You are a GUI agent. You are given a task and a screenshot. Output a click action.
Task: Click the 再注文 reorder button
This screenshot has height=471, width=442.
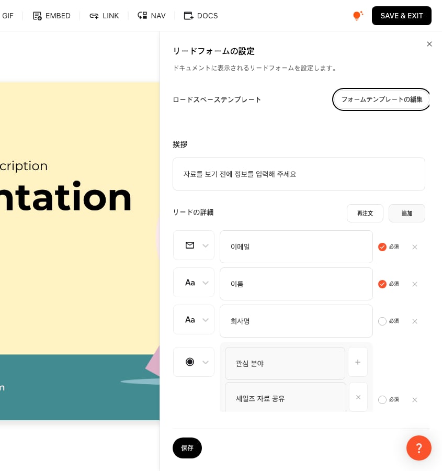click(365, 214)
